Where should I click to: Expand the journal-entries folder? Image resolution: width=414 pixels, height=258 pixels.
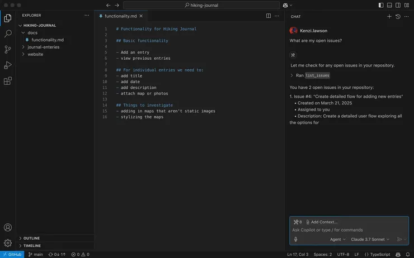[43, 47]
